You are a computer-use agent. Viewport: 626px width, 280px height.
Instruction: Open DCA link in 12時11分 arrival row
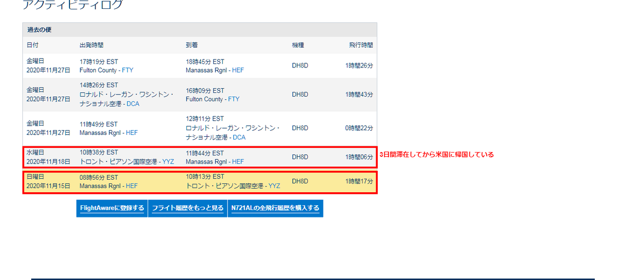tap(239, 137)
